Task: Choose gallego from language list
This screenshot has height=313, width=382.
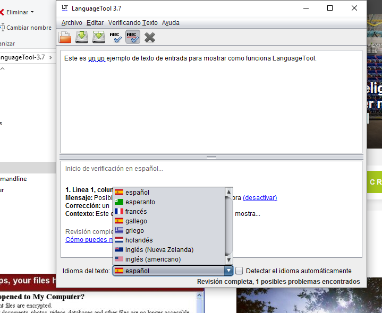Action: pyautogui.click(x=169, y=221)
